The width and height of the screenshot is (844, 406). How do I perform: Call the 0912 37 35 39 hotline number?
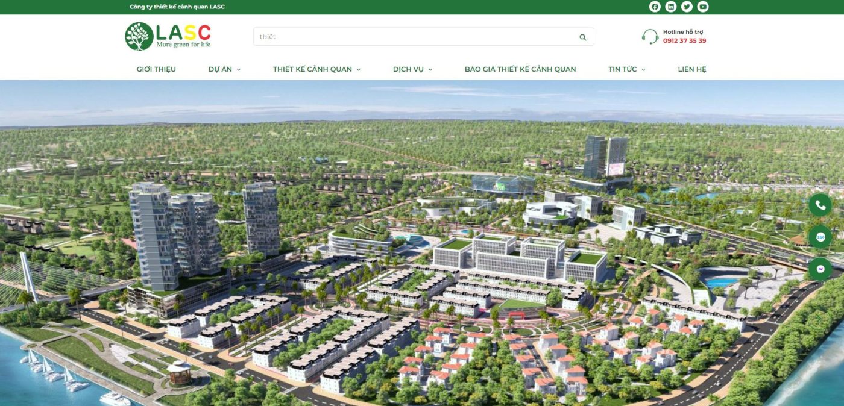point(685,40)
